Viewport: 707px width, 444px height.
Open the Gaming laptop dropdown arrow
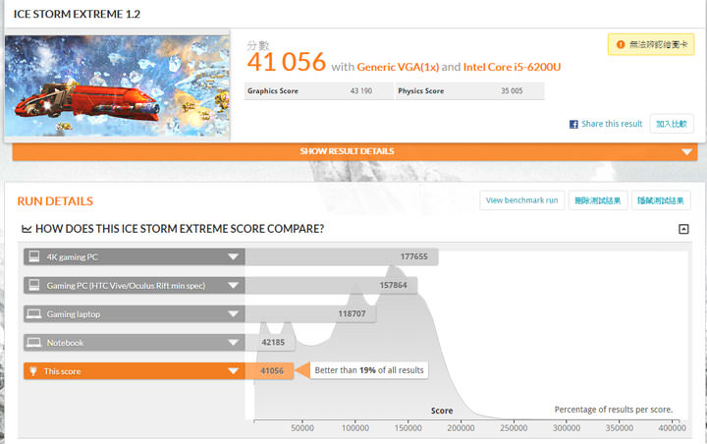click(x=233, y=314)
